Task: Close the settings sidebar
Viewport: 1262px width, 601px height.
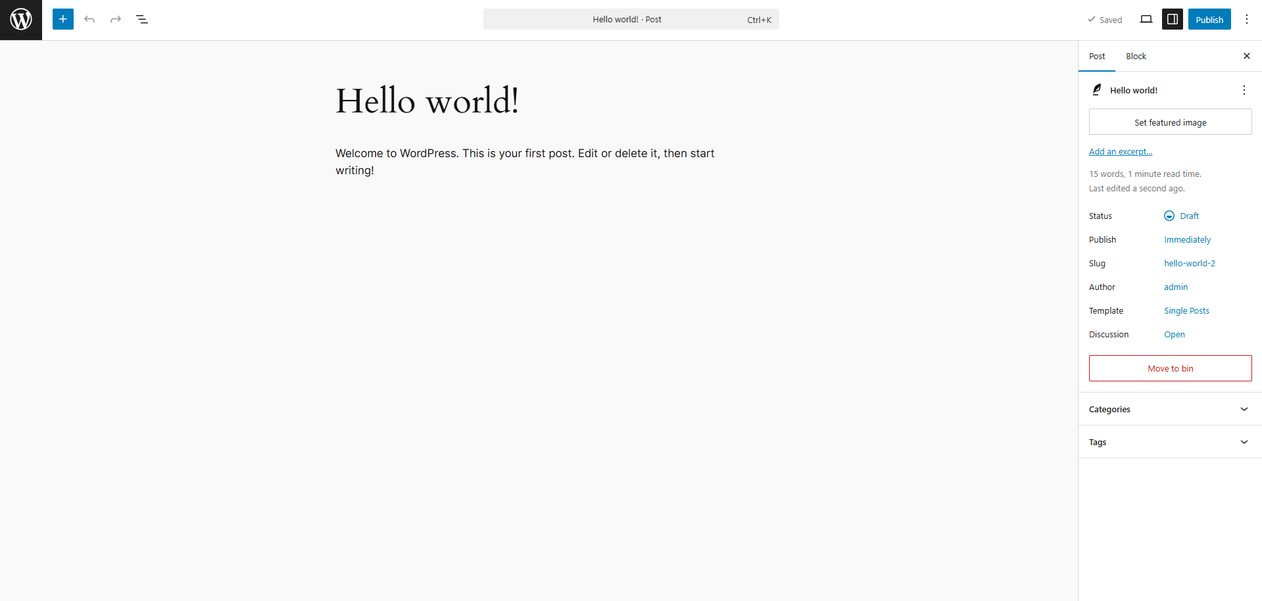Action: click(x=1247, y=56)
